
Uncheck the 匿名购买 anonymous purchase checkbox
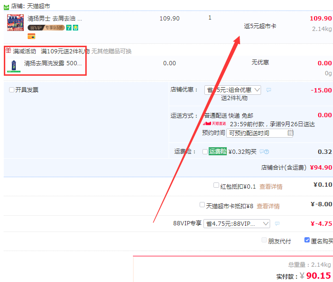[x=307, y=240]
